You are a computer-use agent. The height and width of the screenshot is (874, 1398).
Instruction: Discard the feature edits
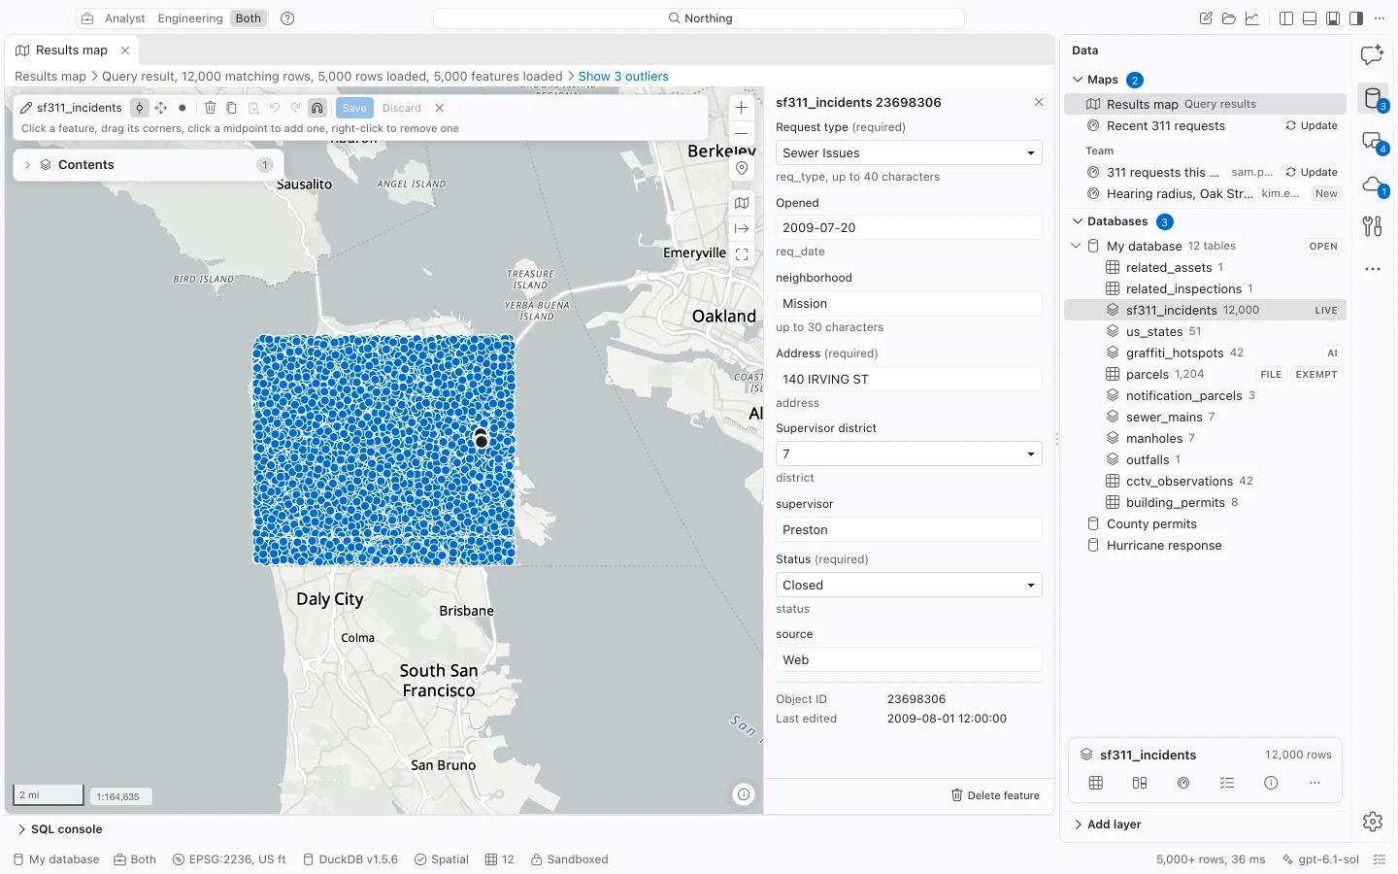pos(402,108)
